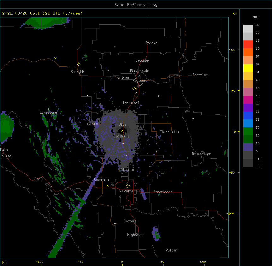
Task: Click the Blackfalds label
Action: point(139,70)
